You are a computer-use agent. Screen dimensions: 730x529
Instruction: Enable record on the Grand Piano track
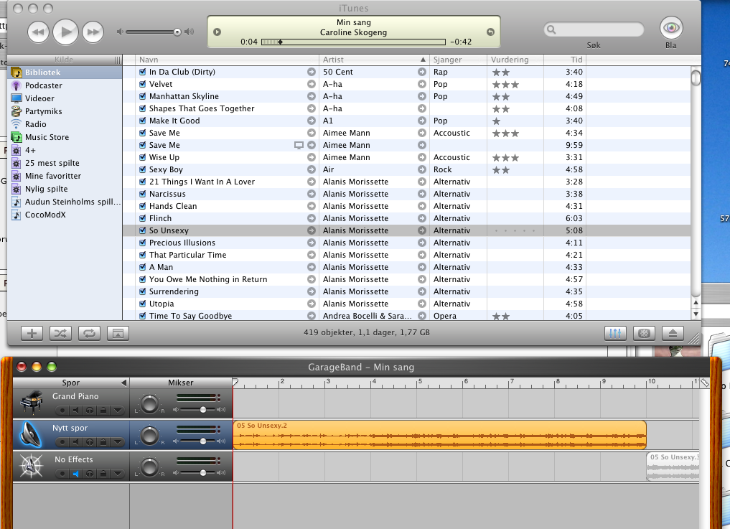pyautogui.click(x=62, y=411)
